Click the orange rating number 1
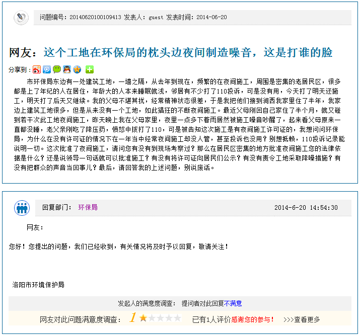This screenshot has height=336, width=360. (x=133, y=317)
